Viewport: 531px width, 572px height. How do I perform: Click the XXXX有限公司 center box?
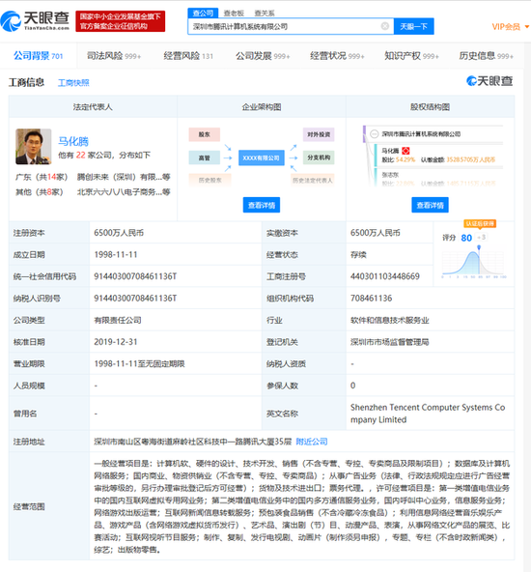point(262,157)
